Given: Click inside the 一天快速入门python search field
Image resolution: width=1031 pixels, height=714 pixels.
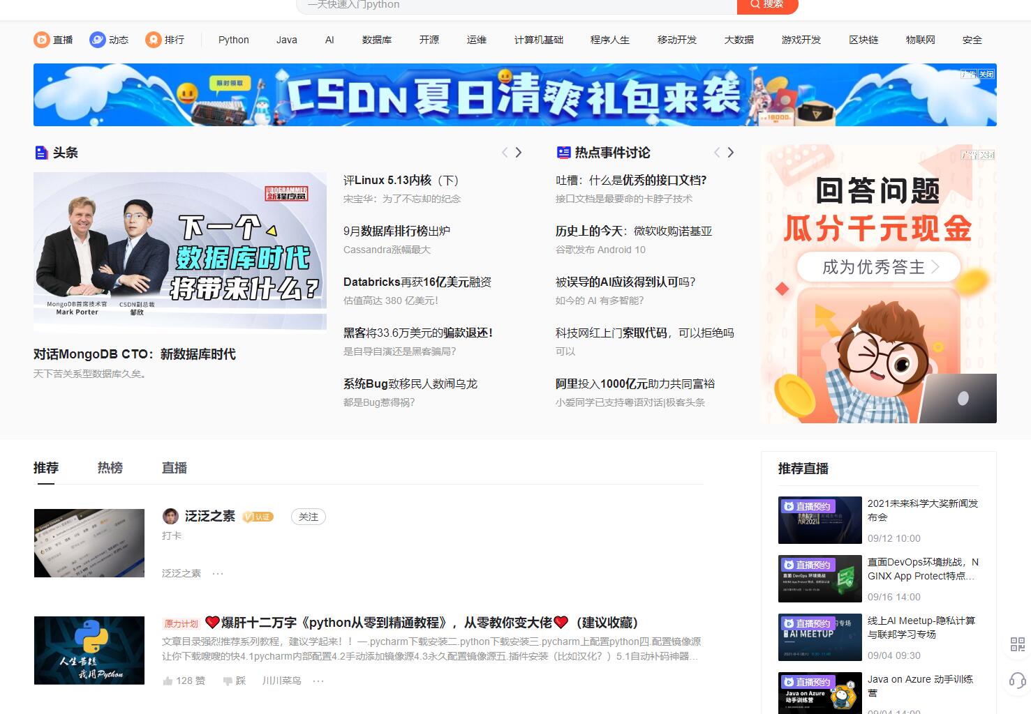Looking at the screenshot, I should pyautogui.click(x=489, y=6).
